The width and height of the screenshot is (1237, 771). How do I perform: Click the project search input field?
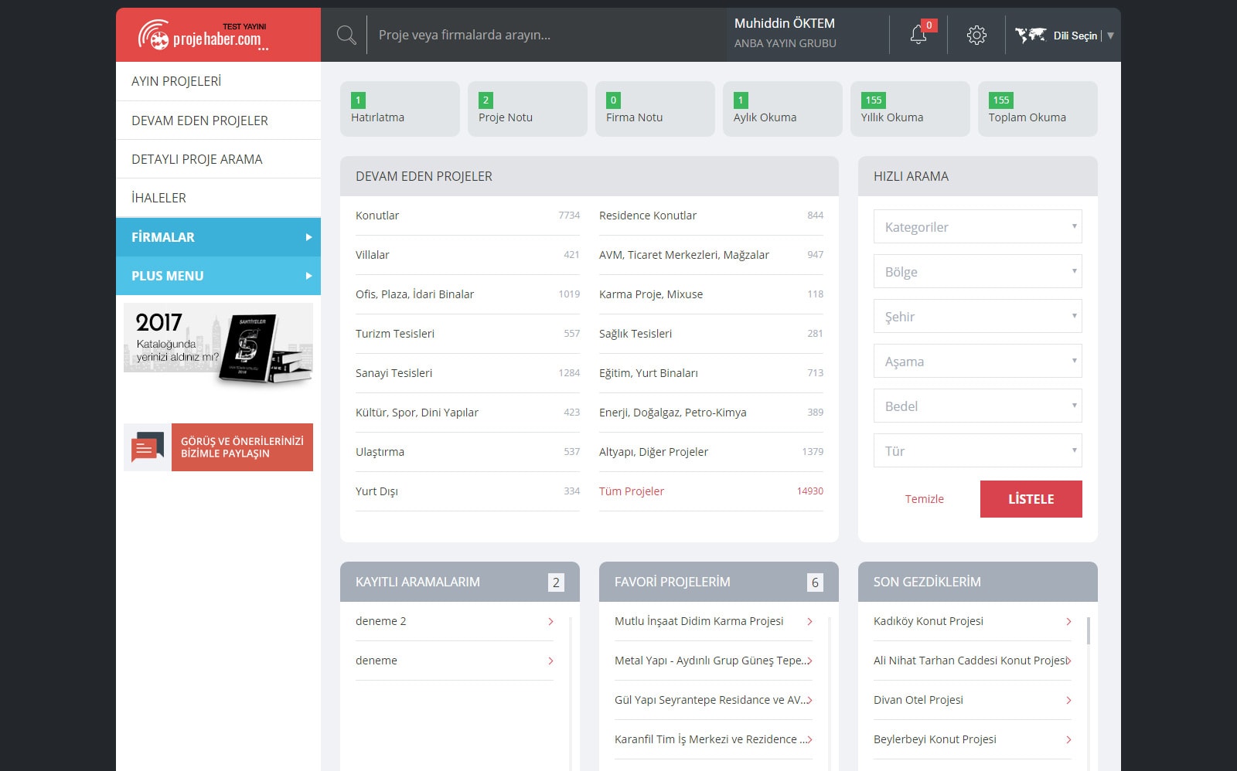click(541, 35)
